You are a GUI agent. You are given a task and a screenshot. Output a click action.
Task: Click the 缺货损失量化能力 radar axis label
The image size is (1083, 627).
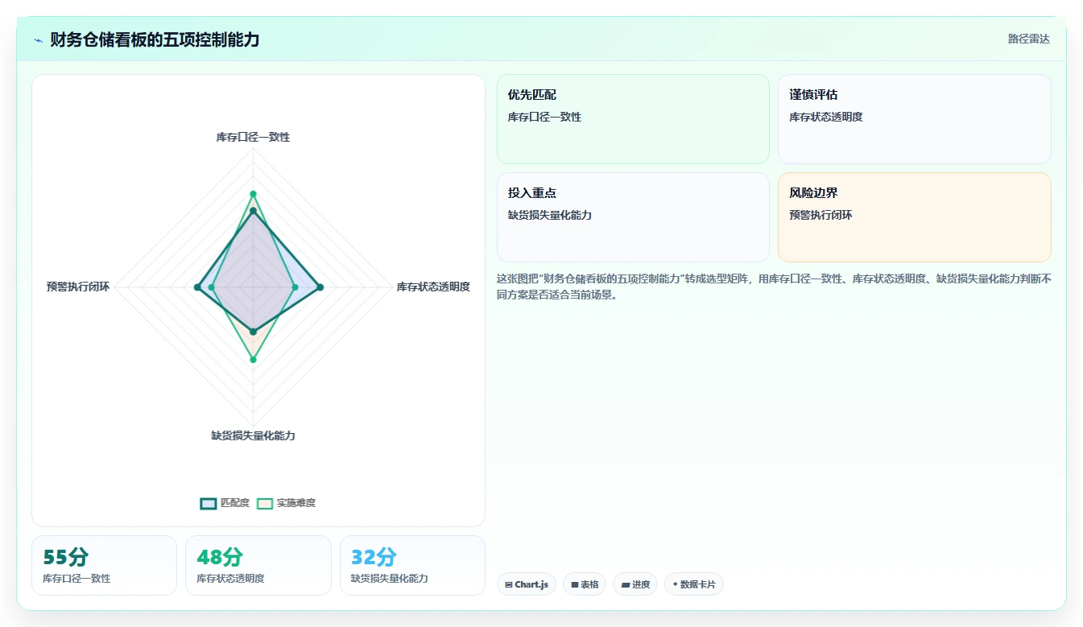(x=253, y=435)
